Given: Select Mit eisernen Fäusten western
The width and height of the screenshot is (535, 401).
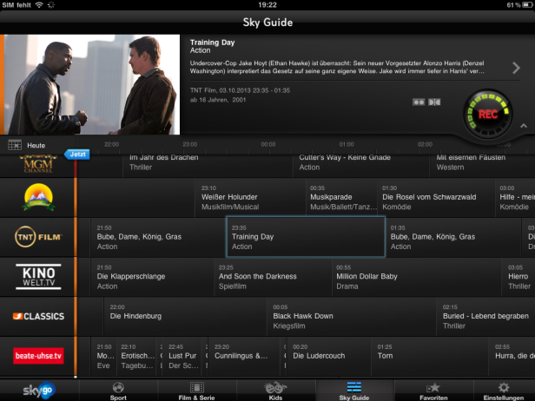Looking at the screenshot, I should 483,164.
